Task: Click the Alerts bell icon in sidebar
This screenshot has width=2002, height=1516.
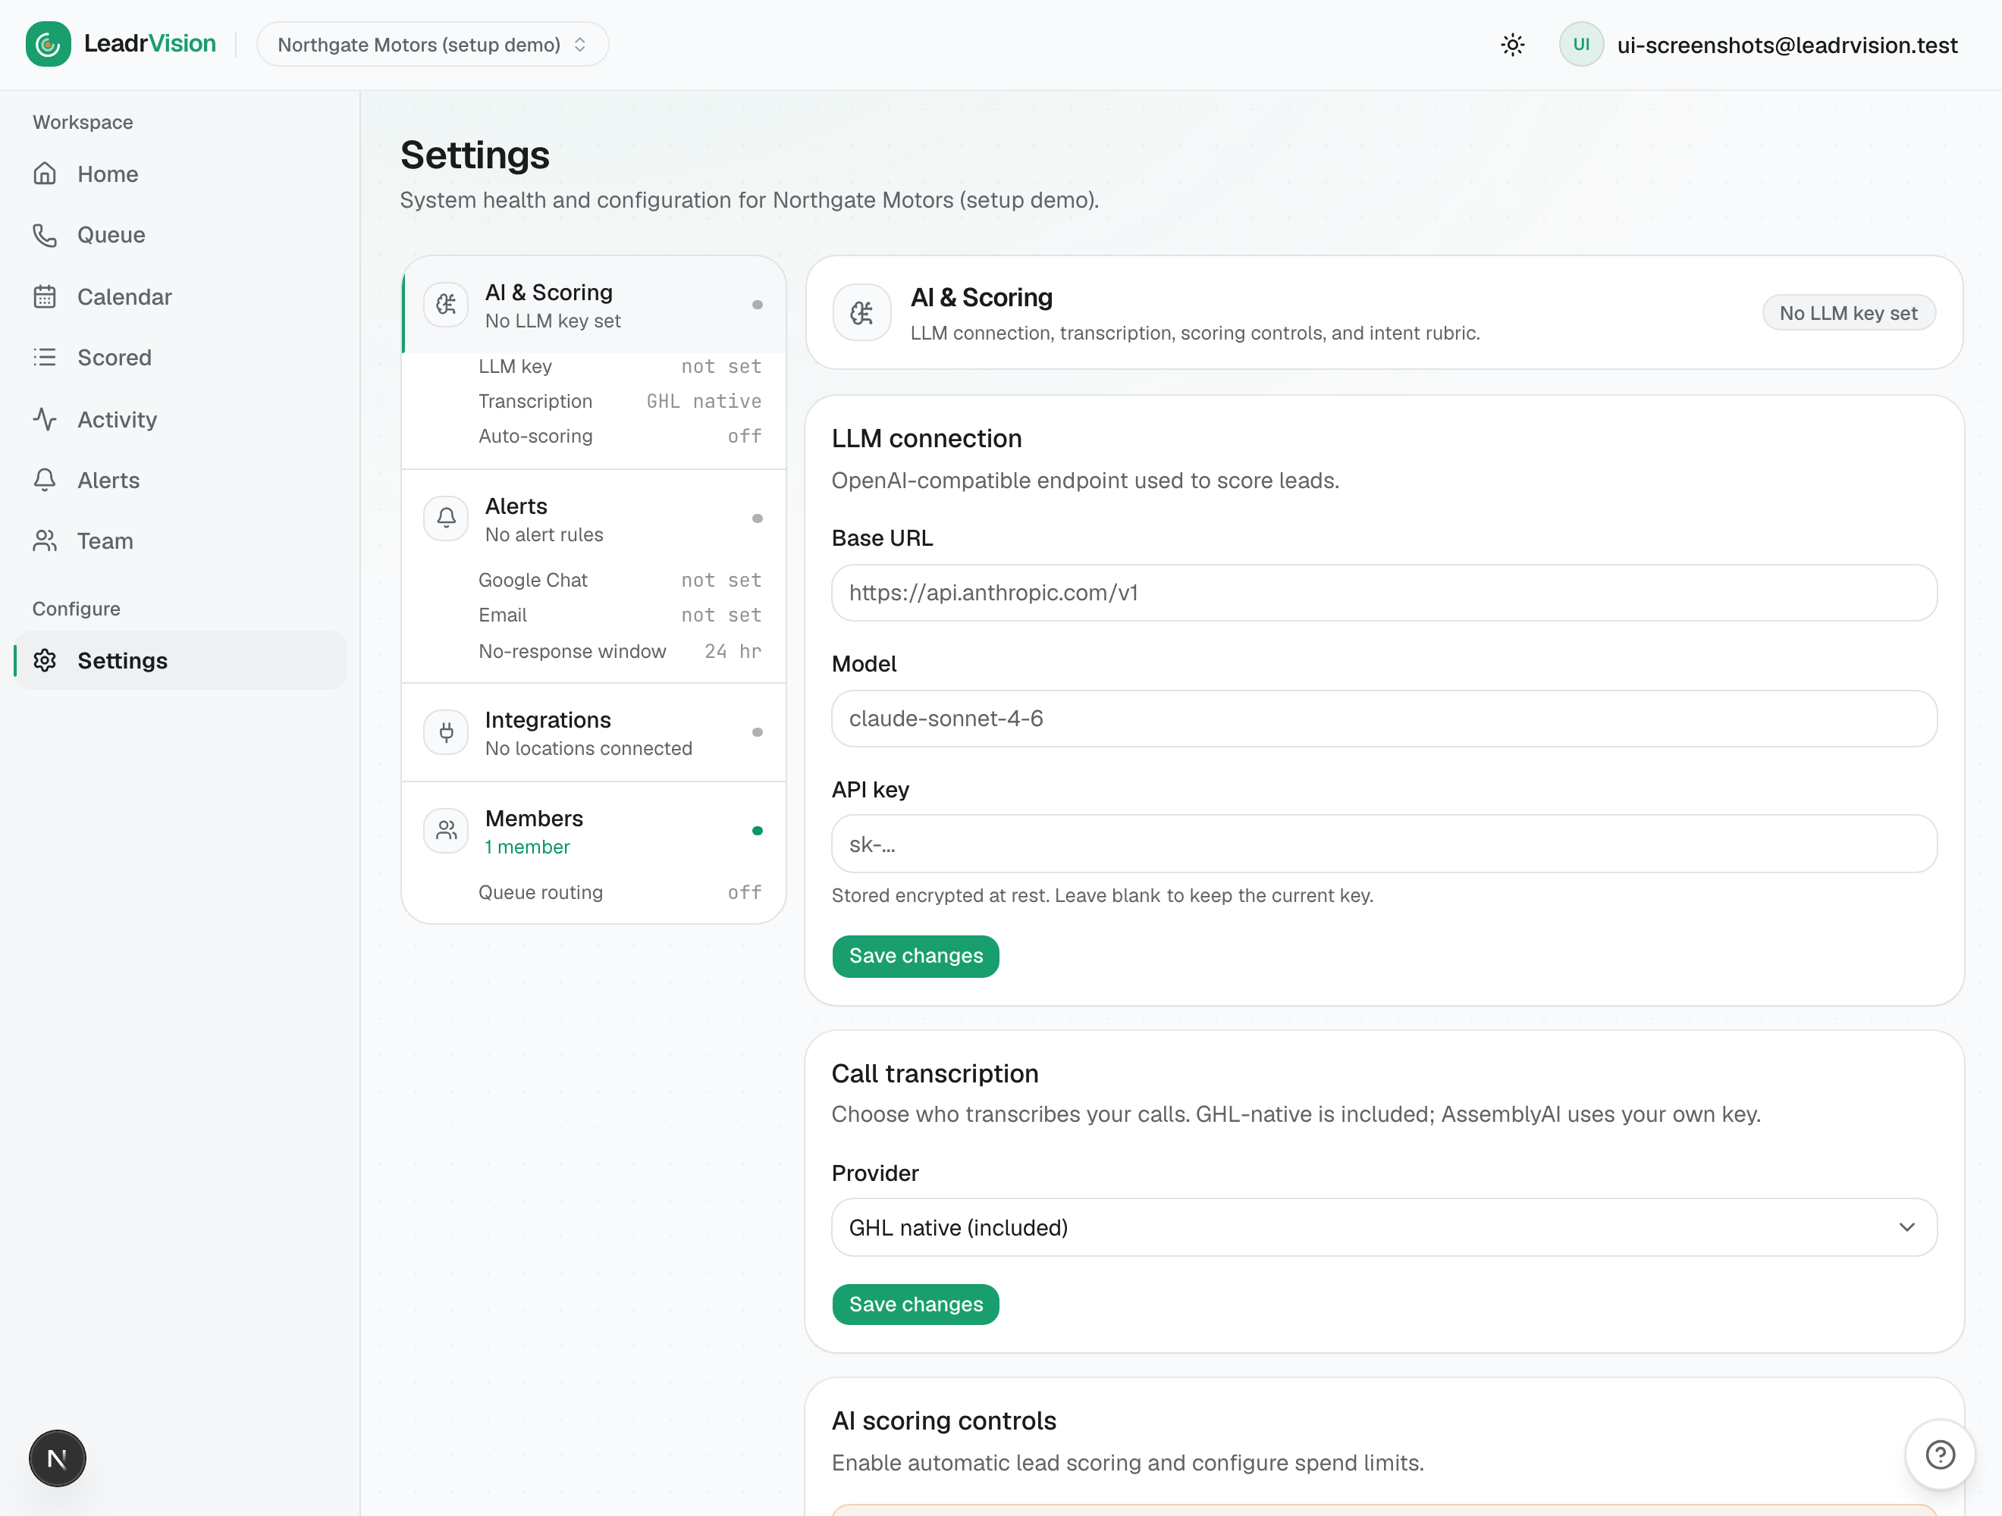Action: point(45,481)
